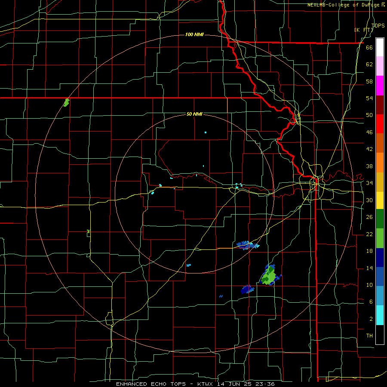Click the dark blue echo south of the green cell
Image resolution: width=387 pixels, height=387 pixels.
[x=247, y=289]
